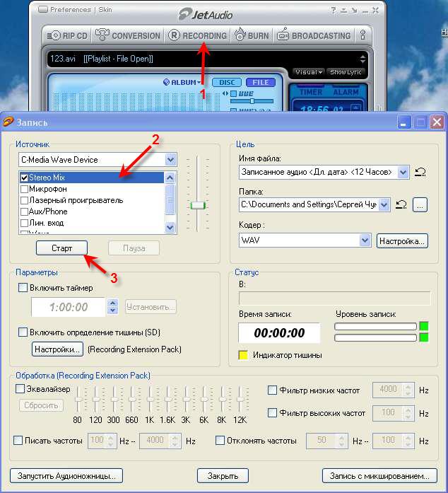Check Микрофон source
Screen dimensions: 448x493
(24, 189)
